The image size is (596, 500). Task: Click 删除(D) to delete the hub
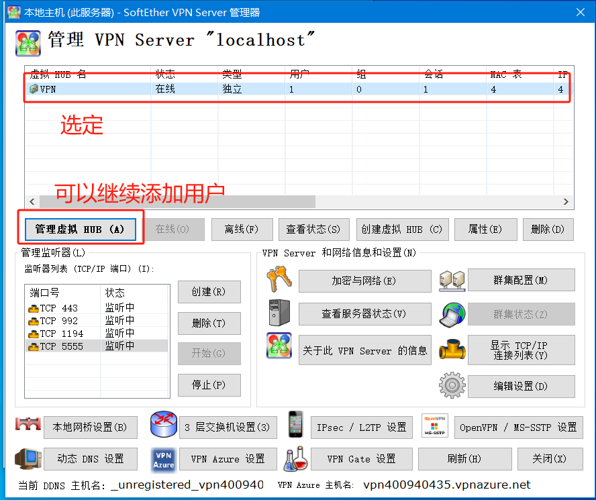click(x=548, y=230)
